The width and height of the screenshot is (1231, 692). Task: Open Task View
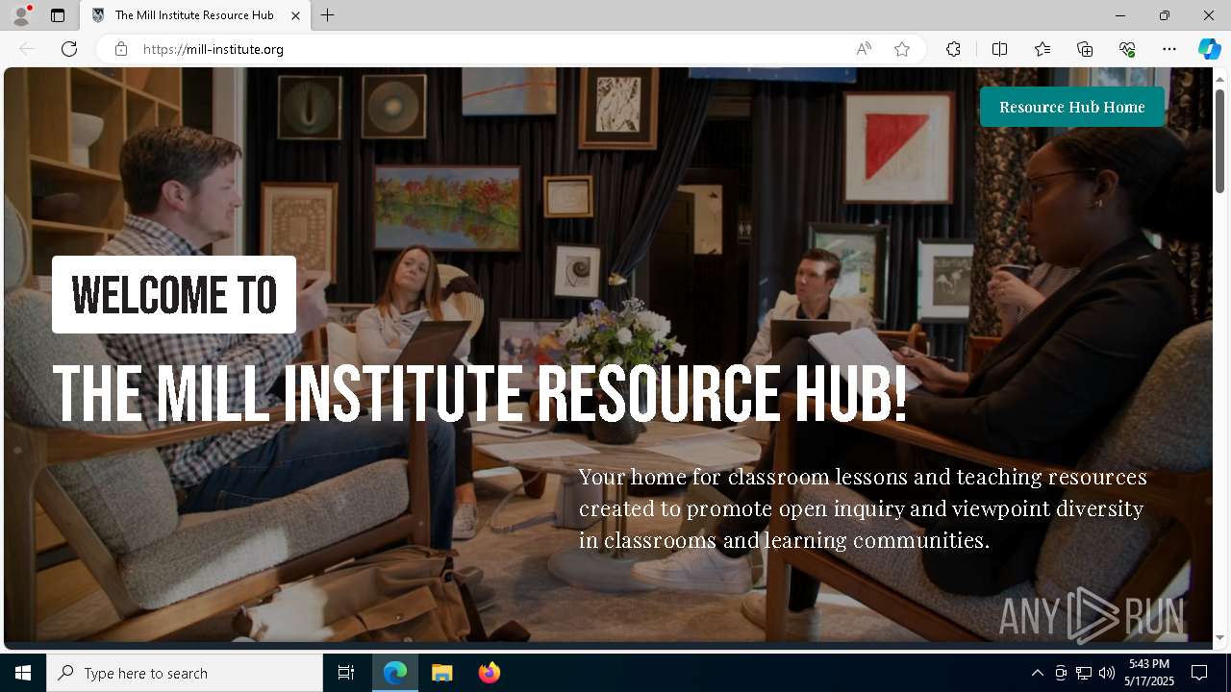coord(346,673)
